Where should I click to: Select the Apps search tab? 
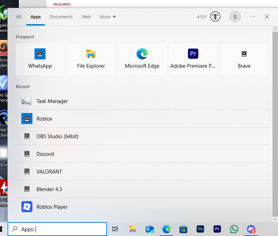[36, 17]
